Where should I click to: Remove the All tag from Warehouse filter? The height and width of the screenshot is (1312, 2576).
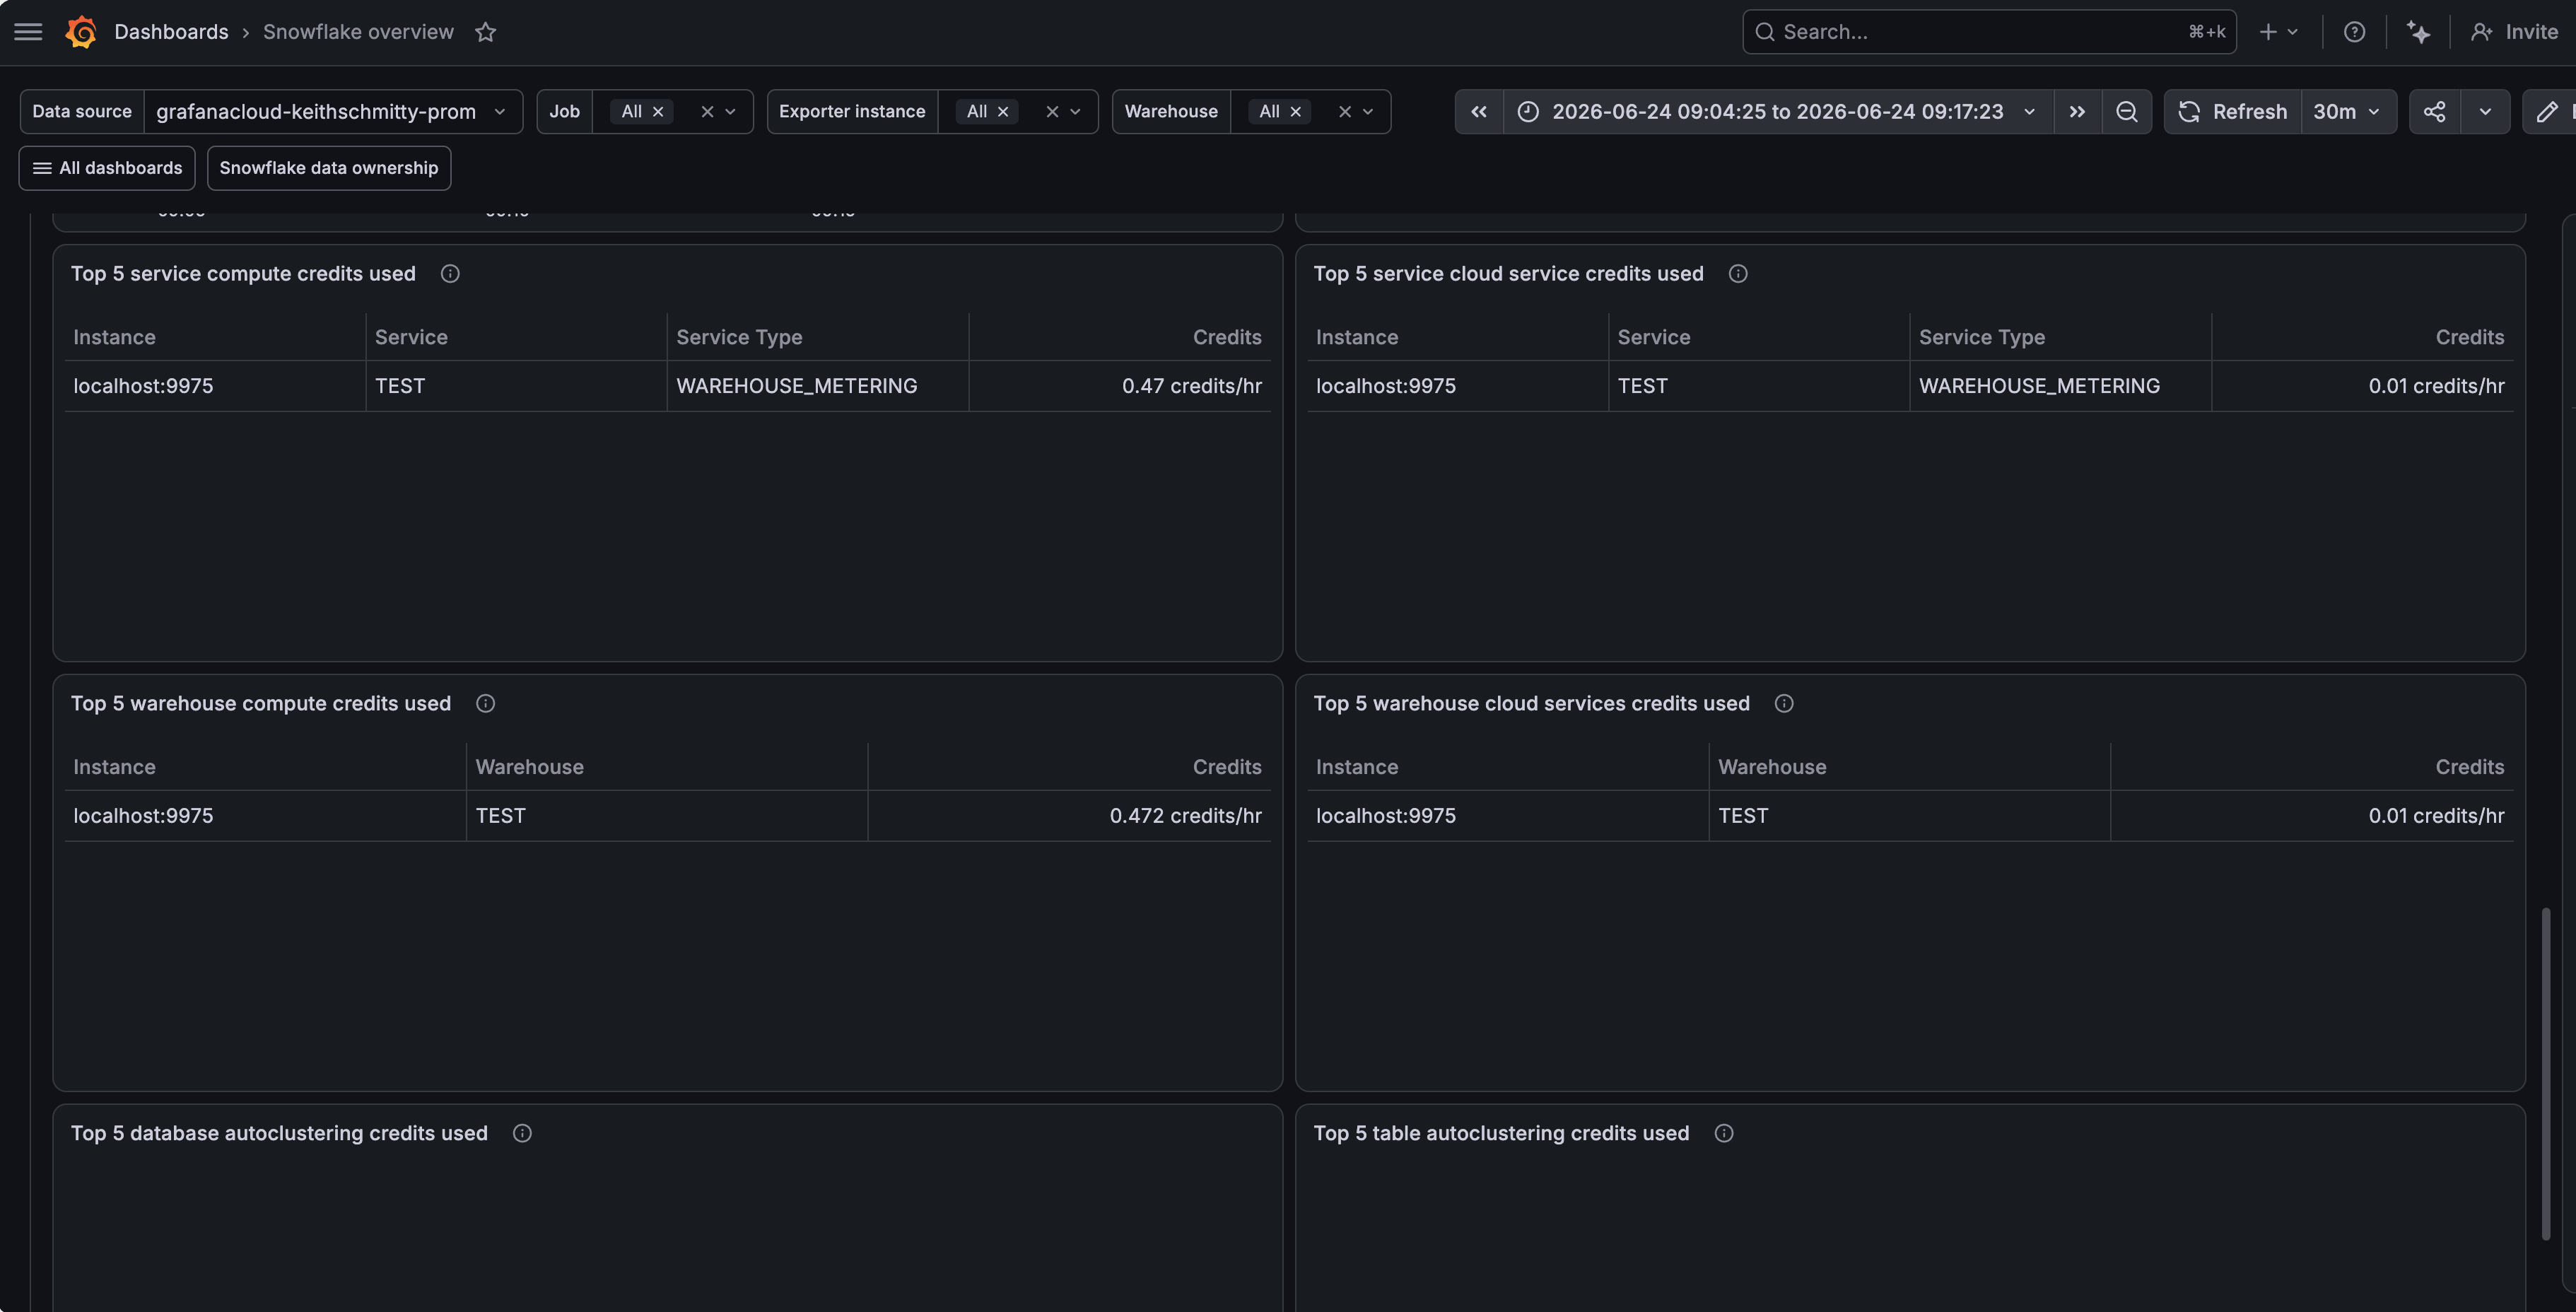coord(1295,111)
